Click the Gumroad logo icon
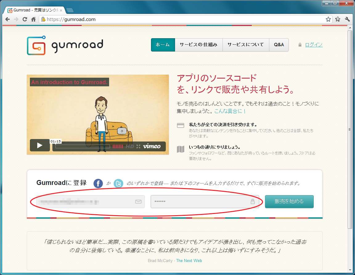This screenshot has width=355, height=275. 36,46
